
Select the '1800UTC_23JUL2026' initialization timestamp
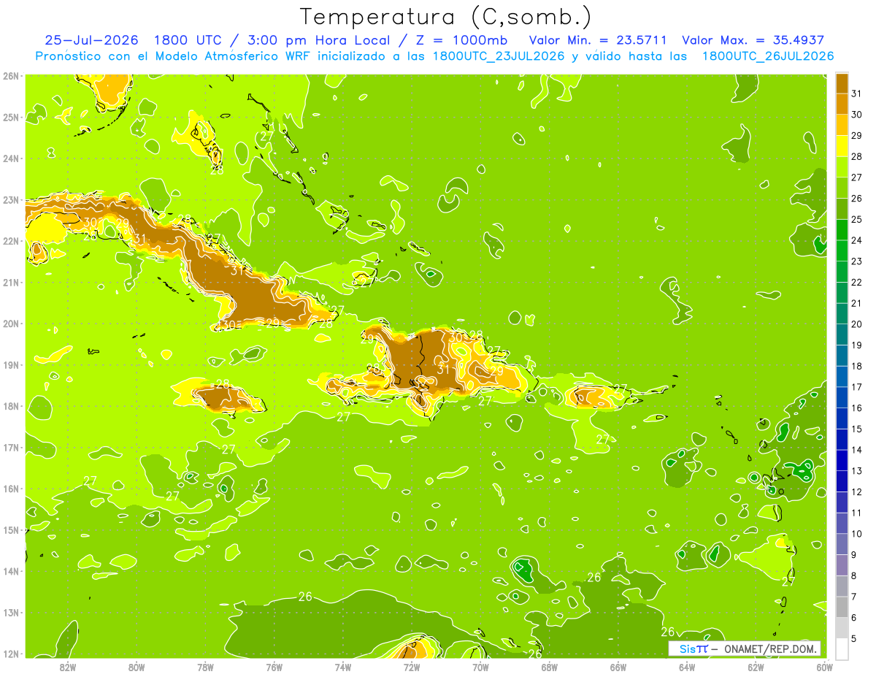coord(499,56)
